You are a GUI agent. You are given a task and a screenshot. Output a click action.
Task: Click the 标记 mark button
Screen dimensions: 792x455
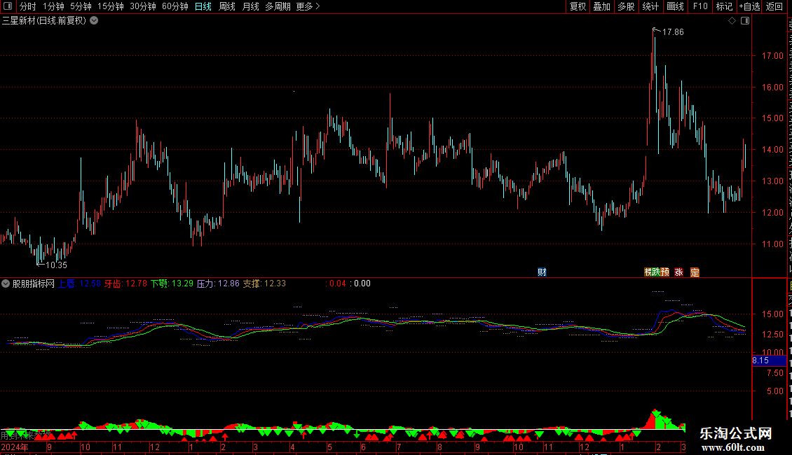coord(724,6)
